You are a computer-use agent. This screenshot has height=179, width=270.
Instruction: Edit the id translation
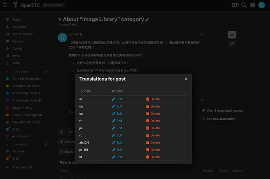click(117, 157)
